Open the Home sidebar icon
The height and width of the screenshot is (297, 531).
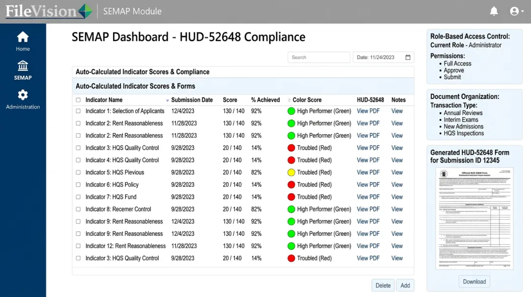tap(23, 37)
